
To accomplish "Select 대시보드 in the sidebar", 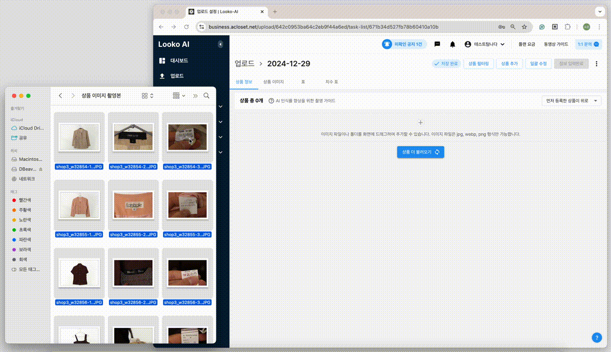I will tap(179, 61).
